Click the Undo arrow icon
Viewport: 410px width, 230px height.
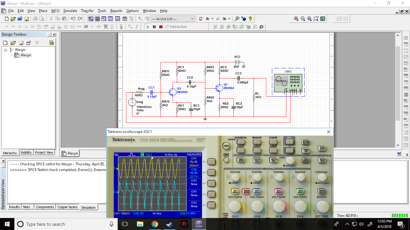click(73, 19)
